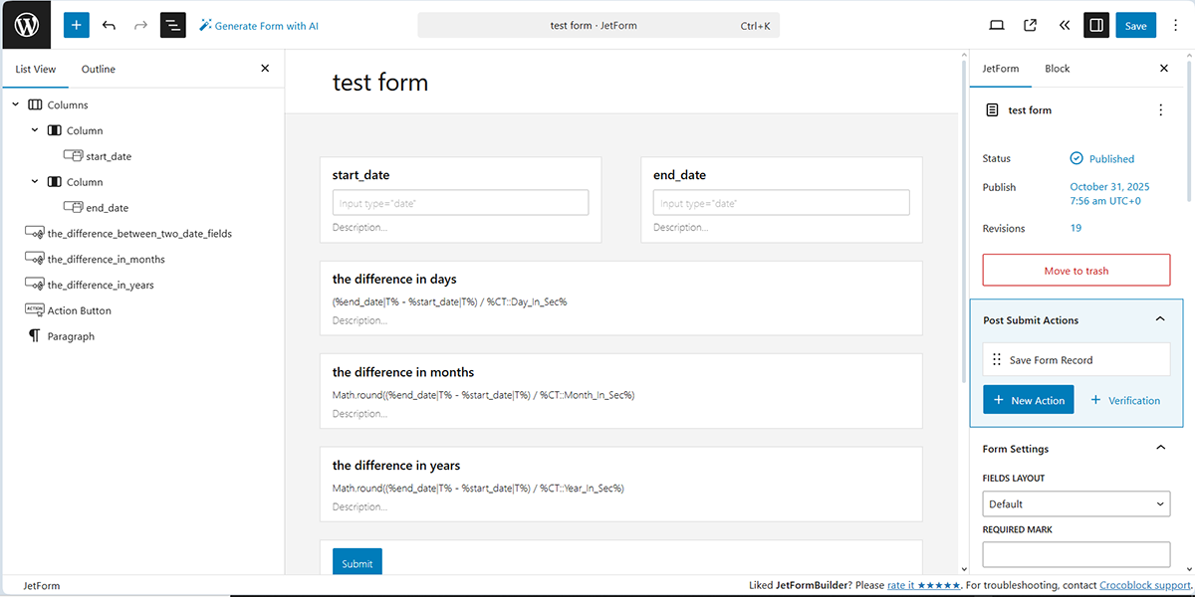Click the Required Mark input field

coord(1076,554)
